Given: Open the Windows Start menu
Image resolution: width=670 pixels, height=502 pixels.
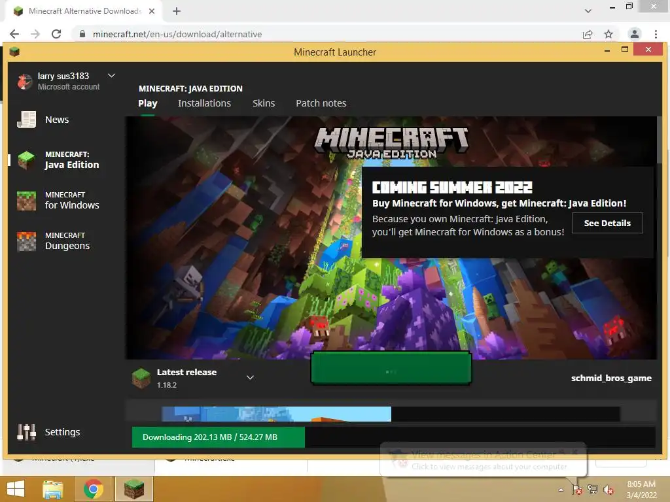Looking at the screenshot, I should pyautogui.click(x=16, y=489).
